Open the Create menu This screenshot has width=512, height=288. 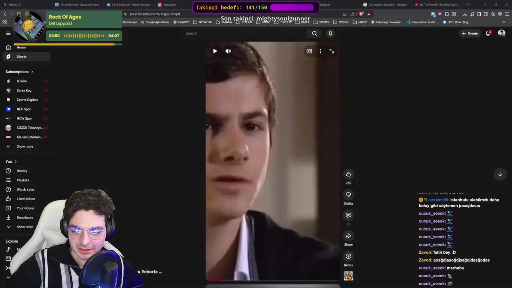tap(470, 33)
